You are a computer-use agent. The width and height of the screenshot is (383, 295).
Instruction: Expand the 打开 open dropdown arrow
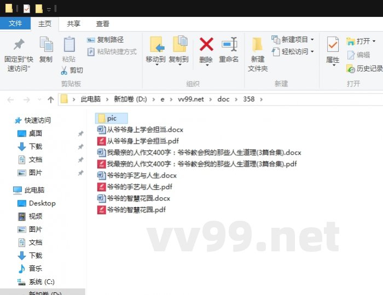click(x=374, y=41)
